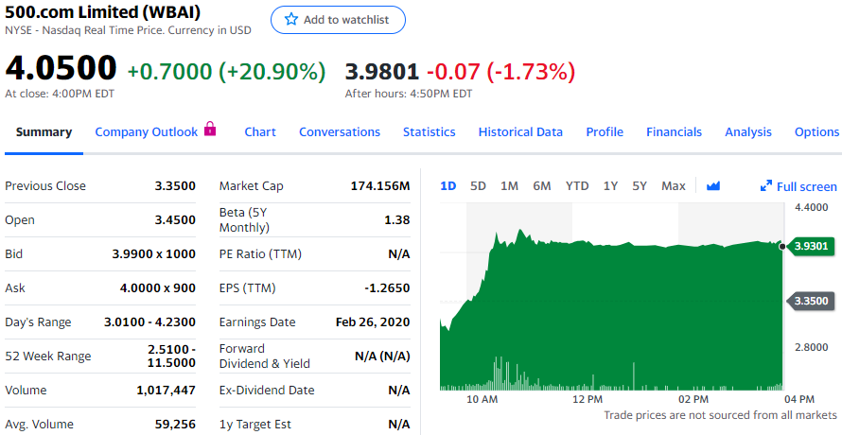Click the 500.com Limited (WBAI) heading
Screen dimensions: 842x435
click(102, 11)
